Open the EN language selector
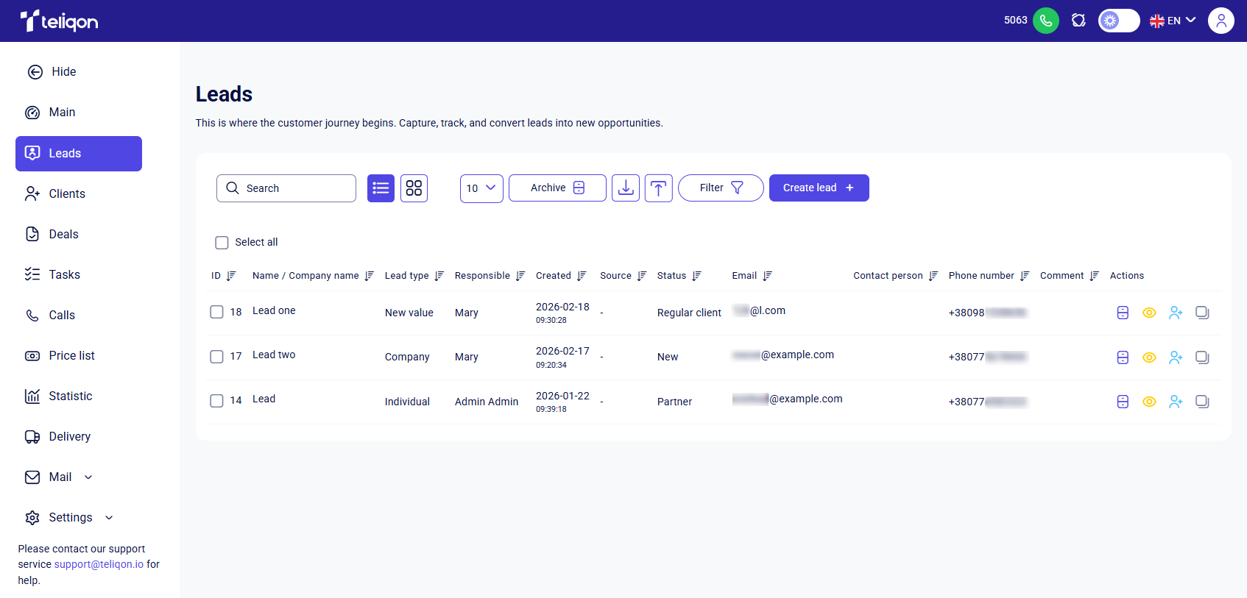 pyautogui.click(x=1173, y=21)
